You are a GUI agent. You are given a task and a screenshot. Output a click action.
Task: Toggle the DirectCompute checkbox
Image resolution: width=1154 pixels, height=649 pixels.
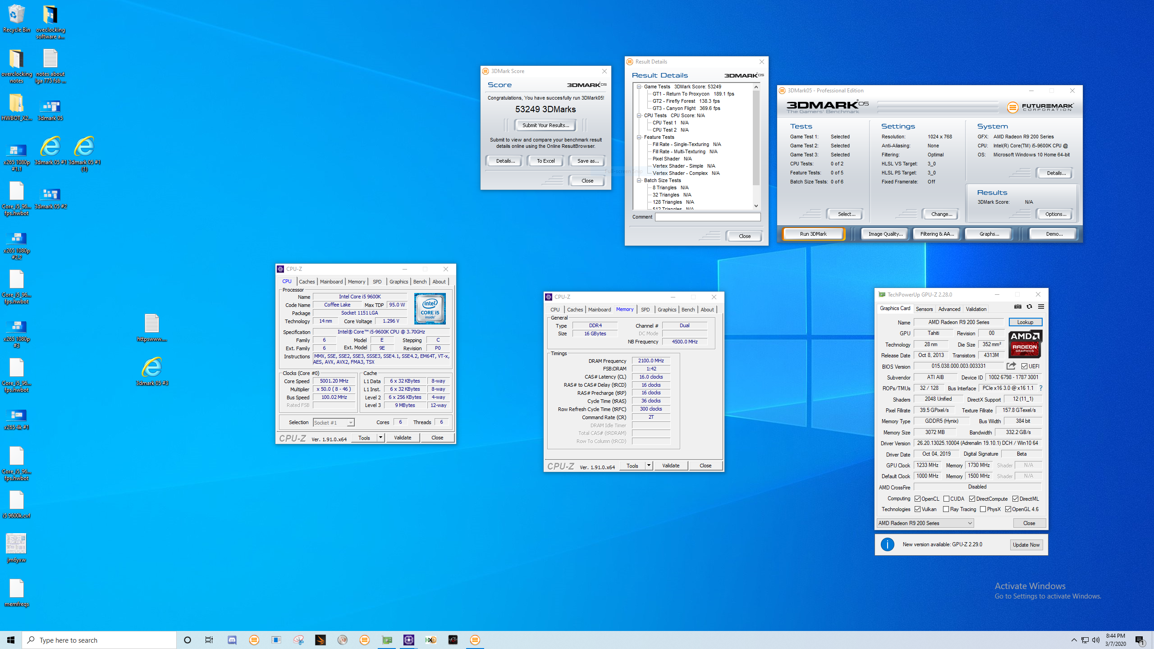pyautogui.click(x=972, y=499)
